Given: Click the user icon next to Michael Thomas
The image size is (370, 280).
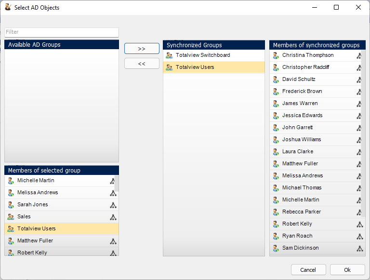Looking at the screenshot, I should pos(276,188).
